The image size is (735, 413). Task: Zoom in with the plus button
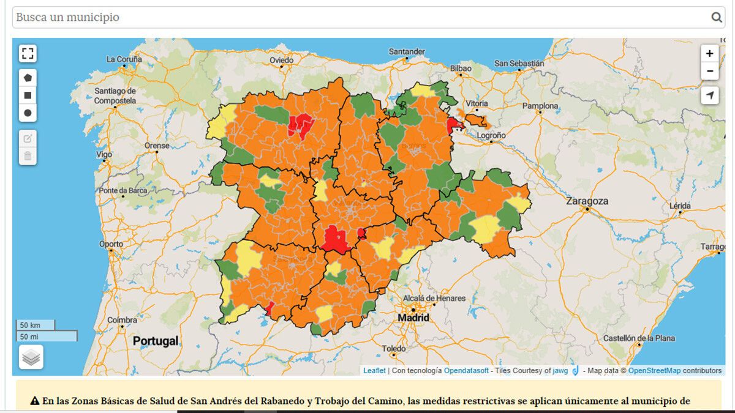click(x=709, y=53)
